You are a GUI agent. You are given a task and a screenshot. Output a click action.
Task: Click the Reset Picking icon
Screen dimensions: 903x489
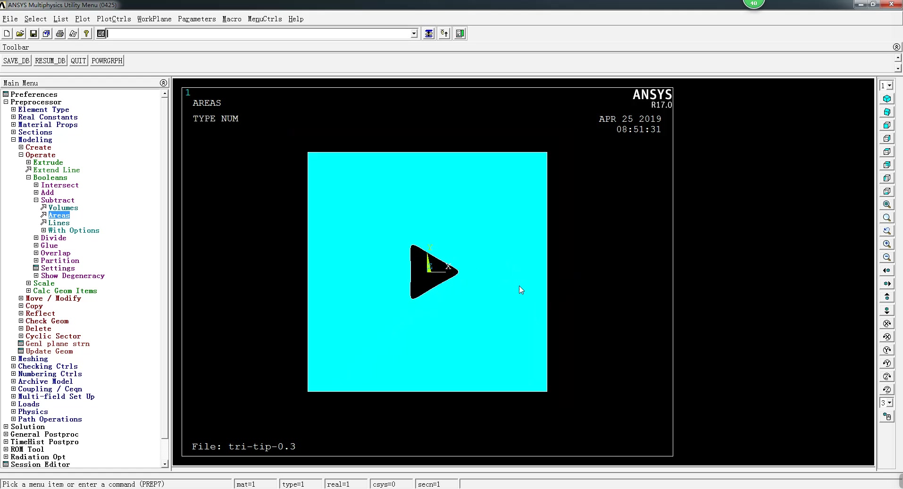click(444, 34)
